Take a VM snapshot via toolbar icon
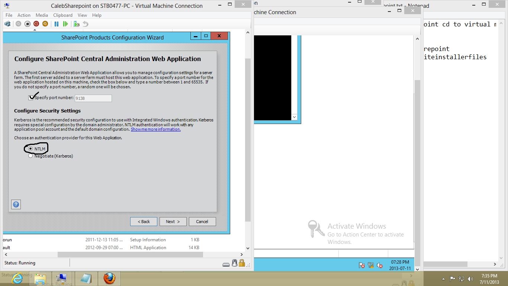 coord(77,24)
